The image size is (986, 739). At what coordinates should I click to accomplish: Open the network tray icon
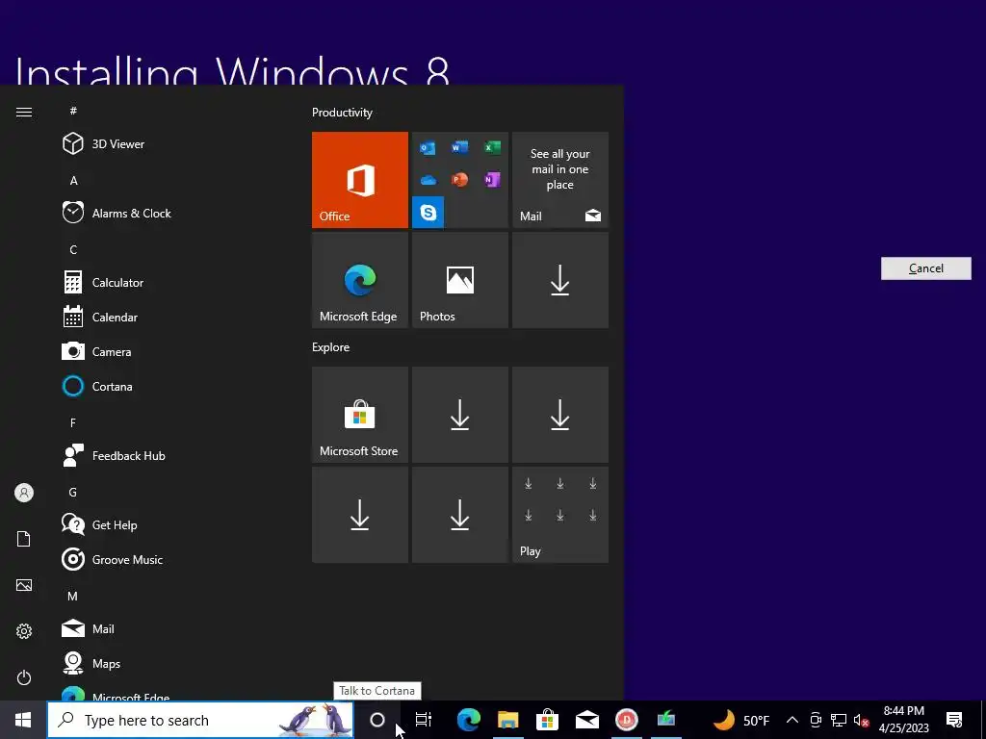coord(839,720)
